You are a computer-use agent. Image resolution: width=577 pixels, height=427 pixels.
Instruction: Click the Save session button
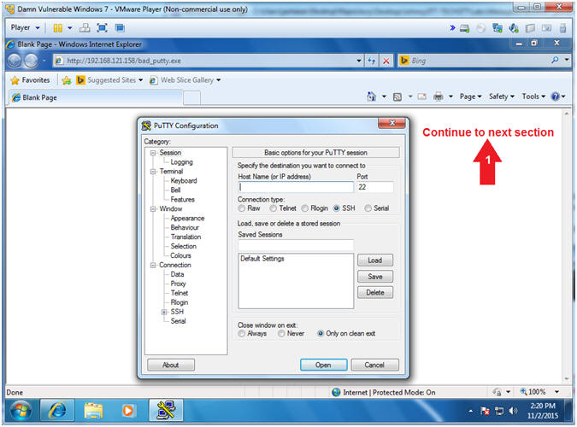(x=375, y=277)
